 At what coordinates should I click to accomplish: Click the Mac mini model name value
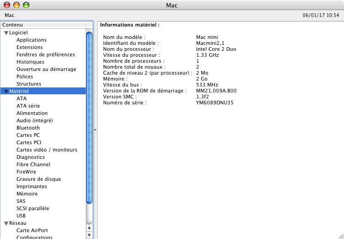(x=207, y=37)
